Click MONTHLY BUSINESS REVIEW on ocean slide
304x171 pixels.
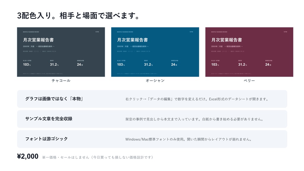click(125, 32)
